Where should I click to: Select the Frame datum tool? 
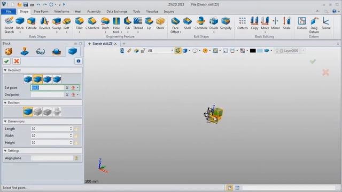tap(326, 23)
